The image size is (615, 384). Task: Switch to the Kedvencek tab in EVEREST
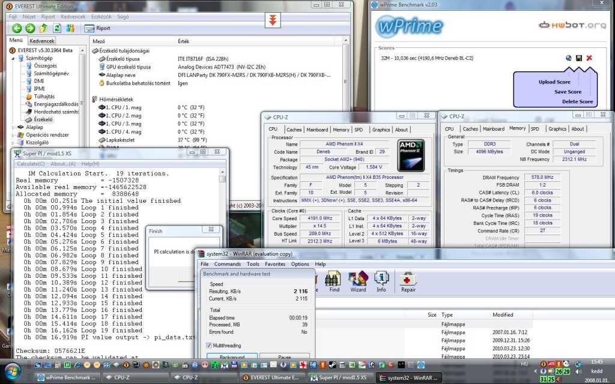coord(42,41)
